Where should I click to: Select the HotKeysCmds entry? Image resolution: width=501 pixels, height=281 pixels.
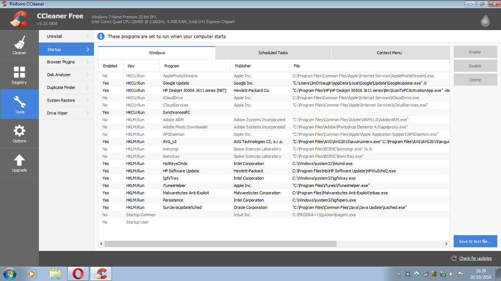274,164
